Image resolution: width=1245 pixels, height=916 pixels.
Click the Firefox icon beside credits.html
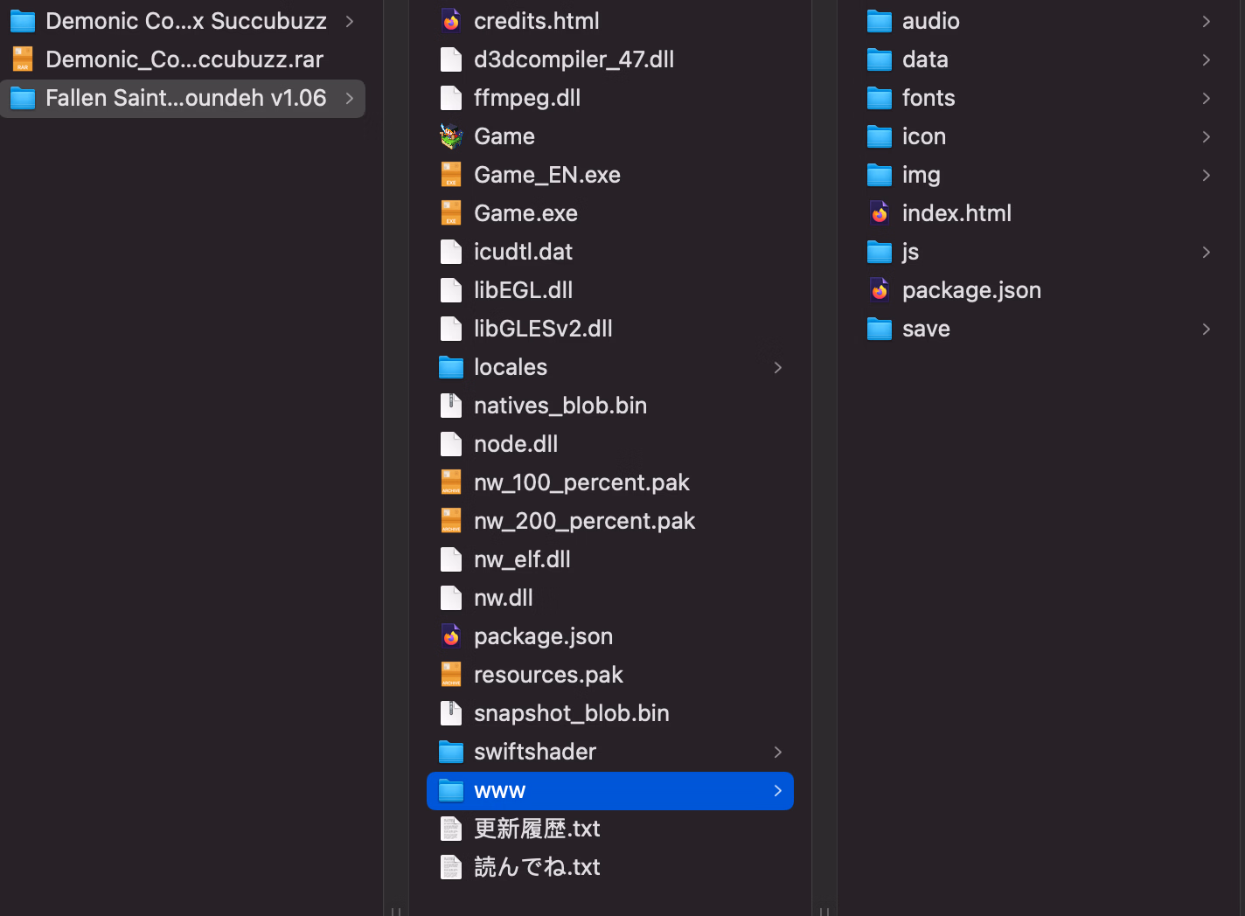click(451, 21)
